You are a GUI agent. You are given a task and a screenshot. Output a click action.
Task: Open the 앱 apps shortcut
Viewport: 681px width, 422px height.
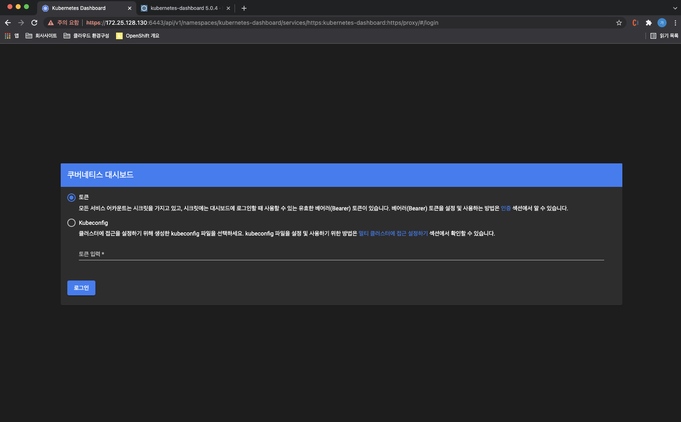12,36
